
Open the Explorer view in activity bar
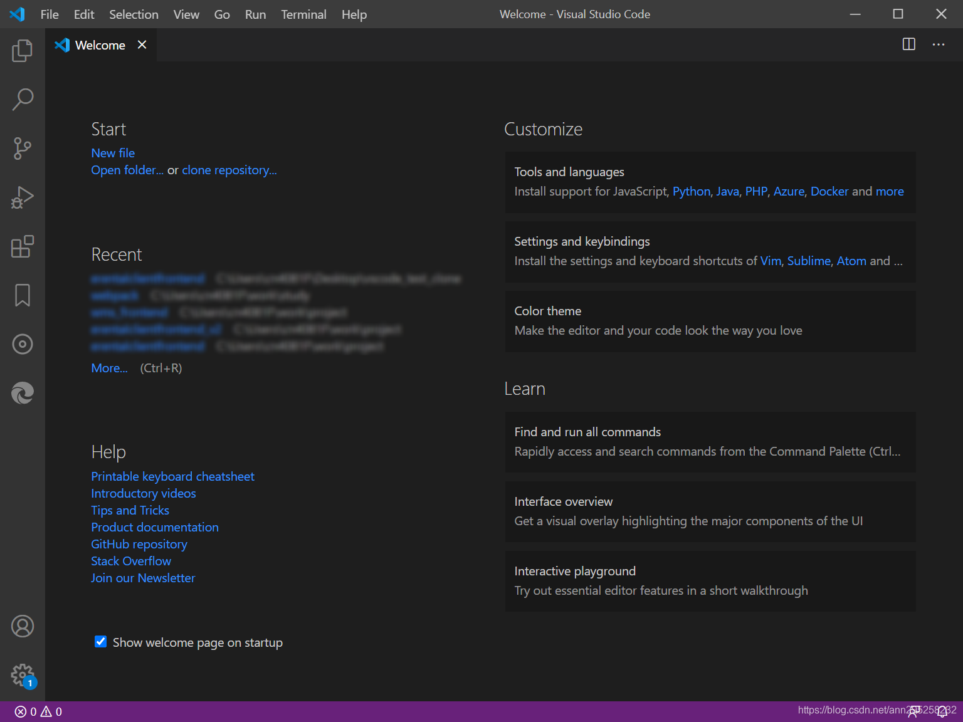23,50
